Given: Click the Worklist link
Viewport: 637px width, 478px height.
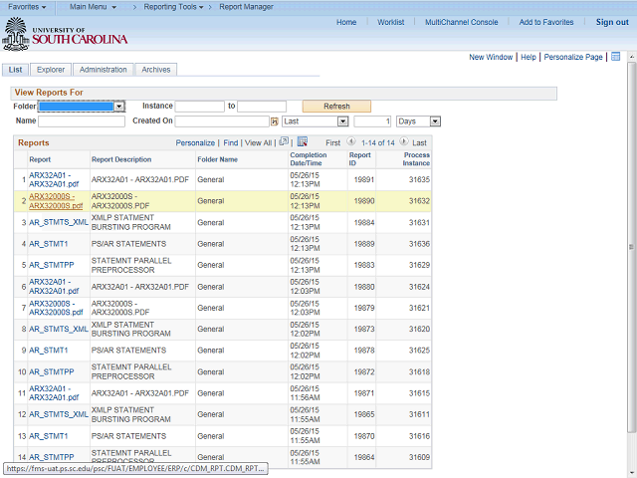Looking at the screenshot, I should (390, 22).
